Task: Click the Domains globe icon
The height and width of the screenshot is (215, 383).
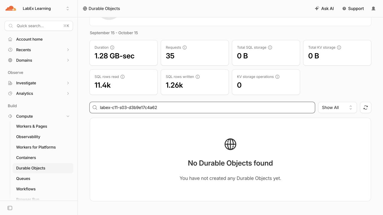Action: coord(10,60)
